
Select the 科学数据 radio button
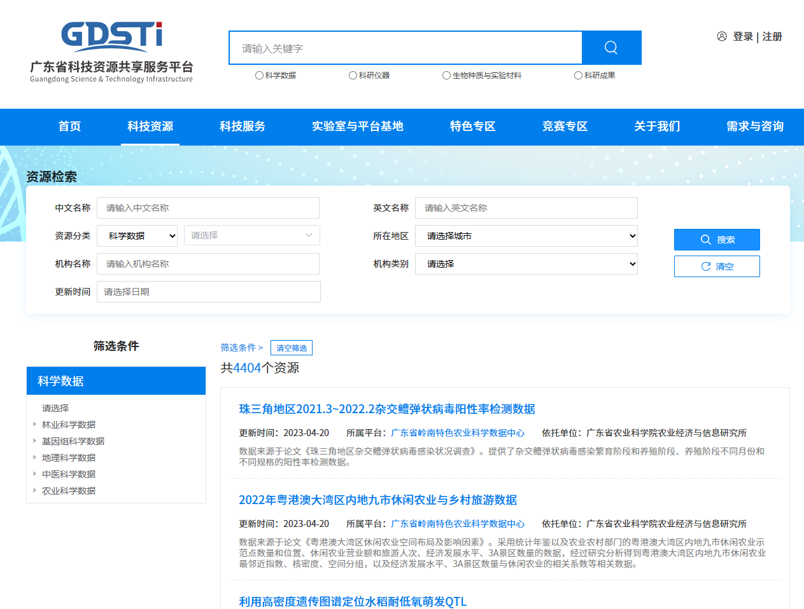coord(259,76)
